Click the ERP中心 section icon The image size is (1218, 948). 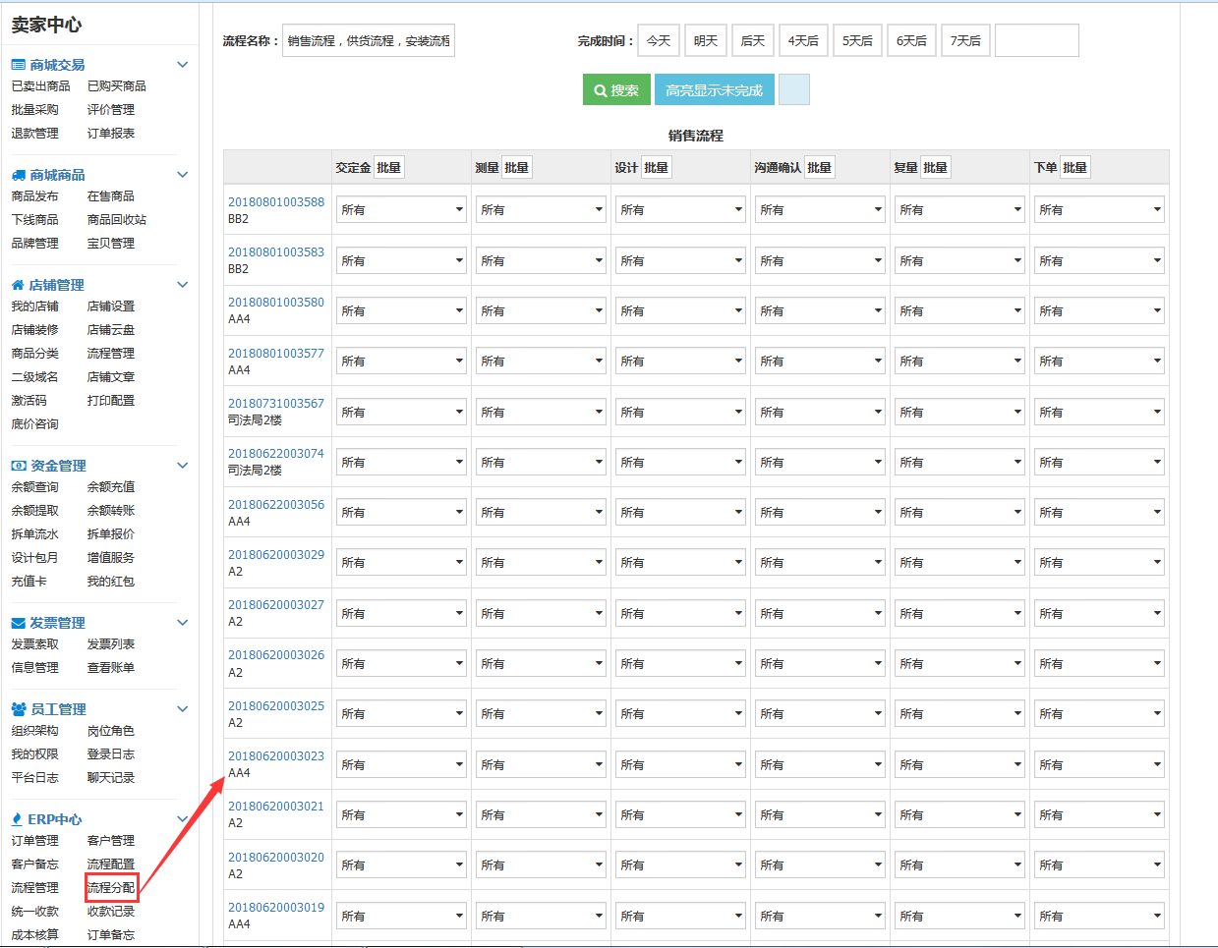click(x=17, y=819)
